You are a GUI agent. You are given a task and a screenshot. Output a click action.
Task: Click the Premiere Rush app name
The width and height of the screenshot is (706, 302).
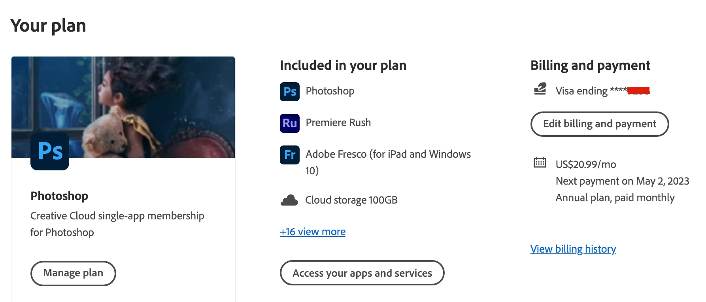click(x=338, y=123)
